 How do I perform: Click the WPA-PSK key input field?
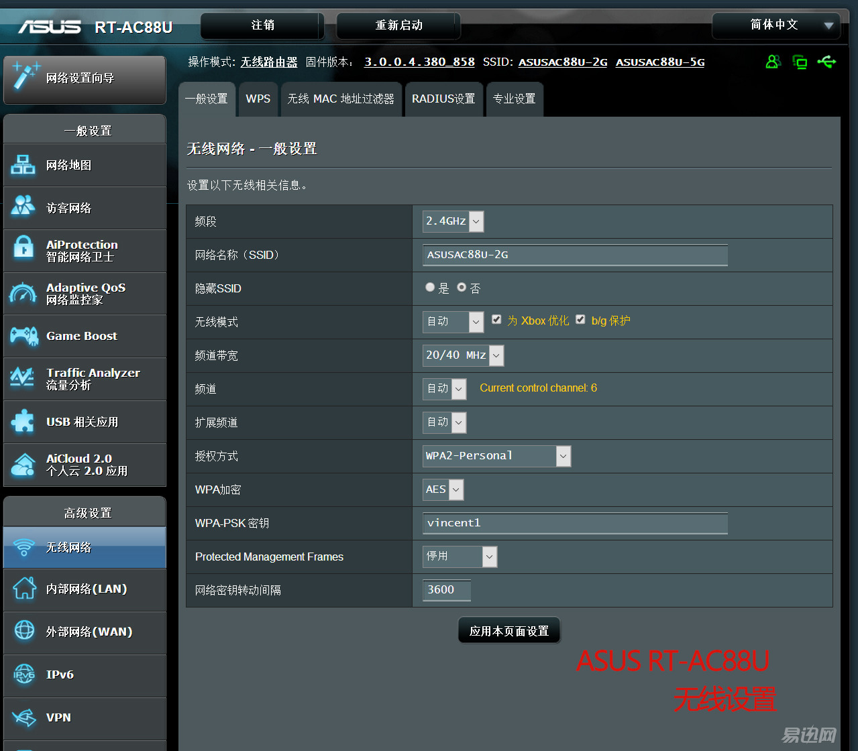coord(575,523)
